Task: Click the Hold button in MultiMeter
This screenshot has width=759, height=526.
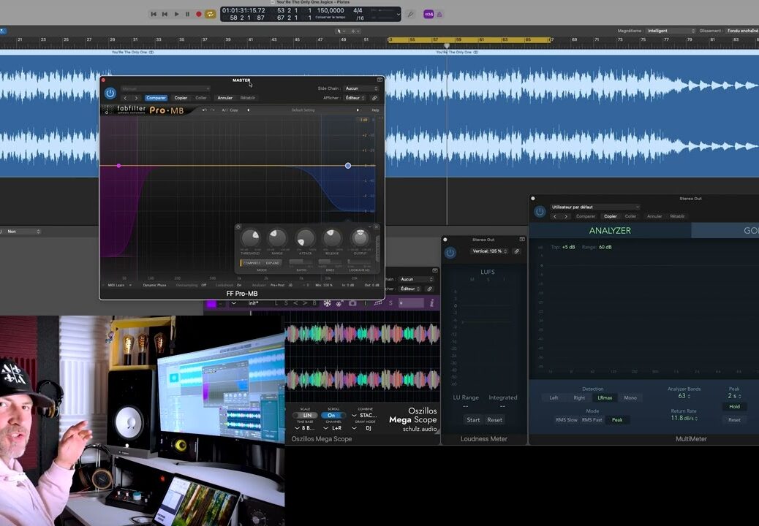Action: (x=734, y=407)
